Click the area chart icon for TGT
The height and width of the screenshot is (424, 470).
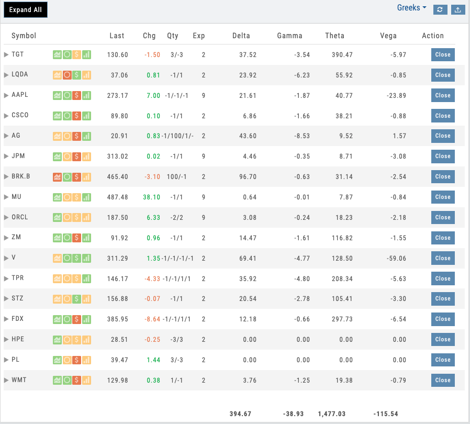coord(57,54)
